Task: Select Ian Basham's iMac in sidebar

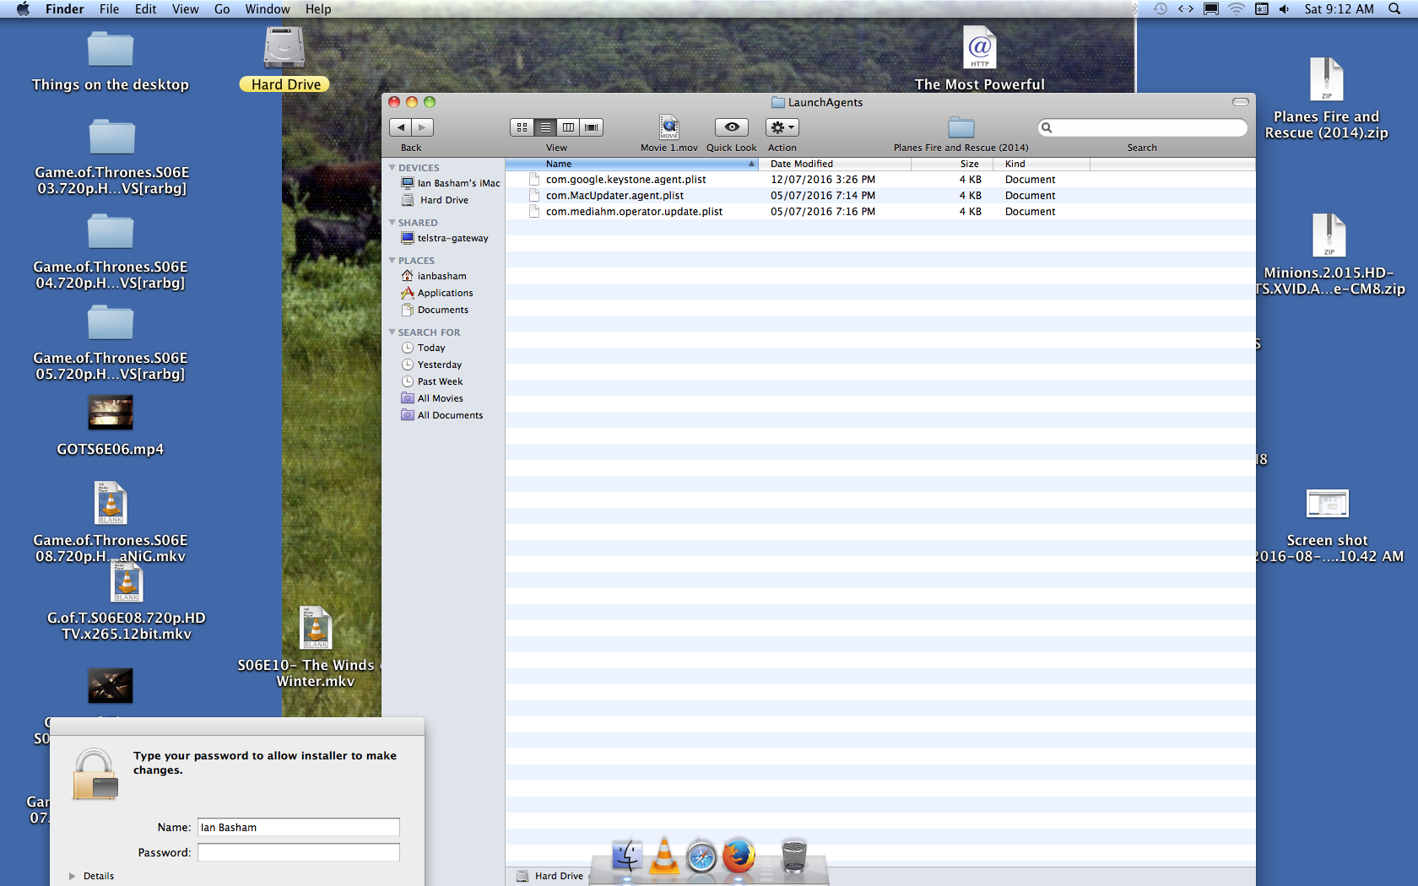Action: click(450, 183)
